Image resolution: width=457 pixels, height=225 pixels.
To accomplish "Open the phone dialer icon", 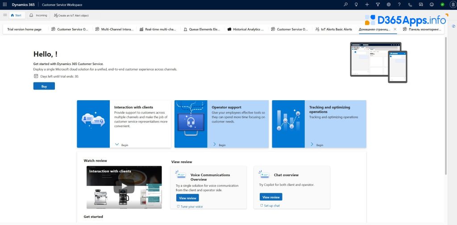I will pyautogui.click(x=410, y=4).
